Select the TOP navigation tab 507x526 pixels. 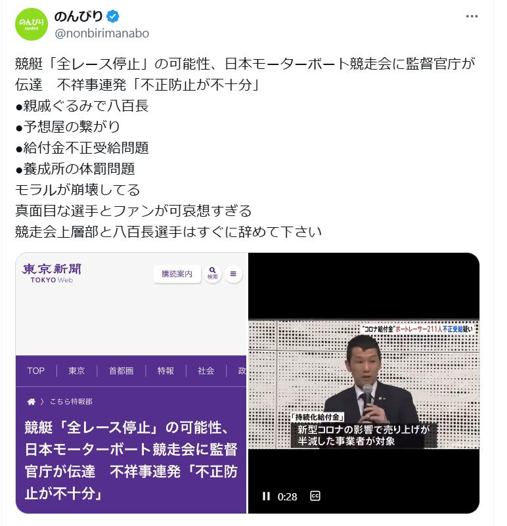pyautogui.click(x=36, y=370)
